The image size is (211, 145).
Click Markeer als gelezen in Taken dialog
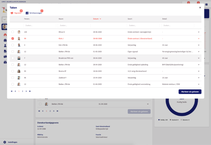[x=190, y=92]
